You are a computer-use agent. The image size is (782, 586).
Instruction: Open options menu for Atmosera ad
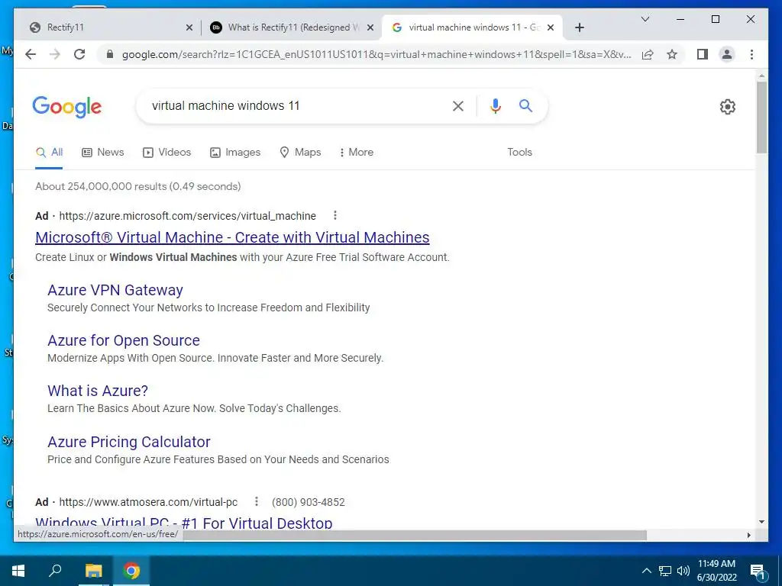pos(257,501)
